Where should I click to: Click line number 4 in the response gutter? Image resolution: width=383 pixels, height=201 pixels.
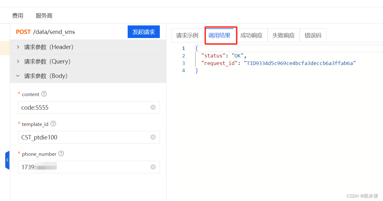[x=183, y=70]
